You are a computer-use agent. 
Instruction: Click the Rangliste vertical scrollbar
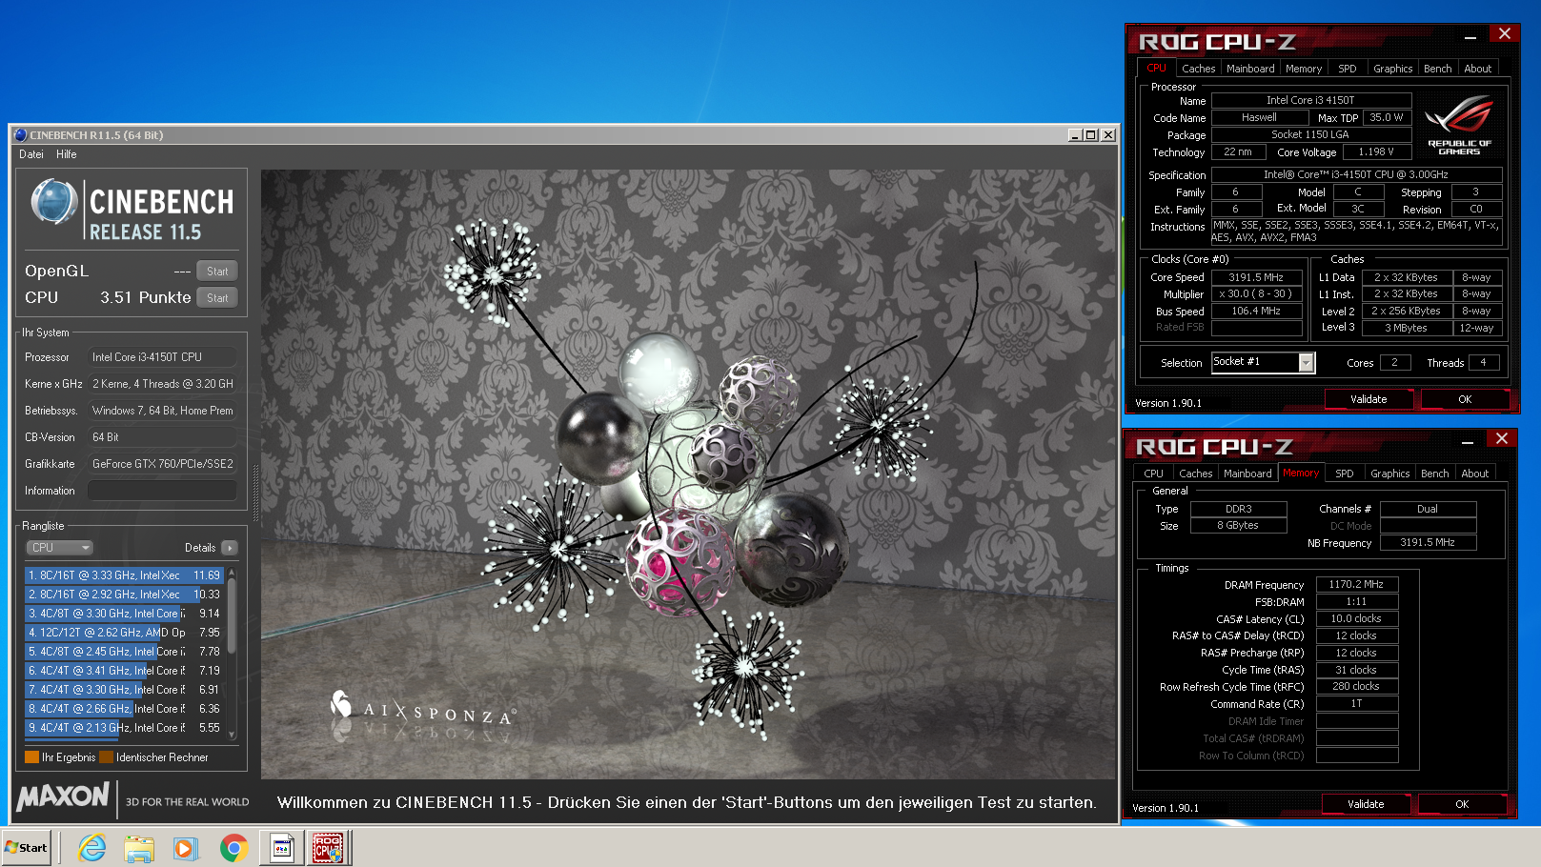coord(232,655)
